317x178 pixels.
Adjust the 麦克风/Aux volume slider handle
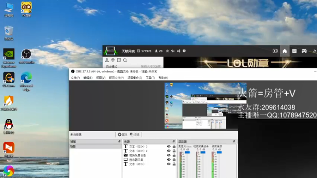click(x=187, y=152)
